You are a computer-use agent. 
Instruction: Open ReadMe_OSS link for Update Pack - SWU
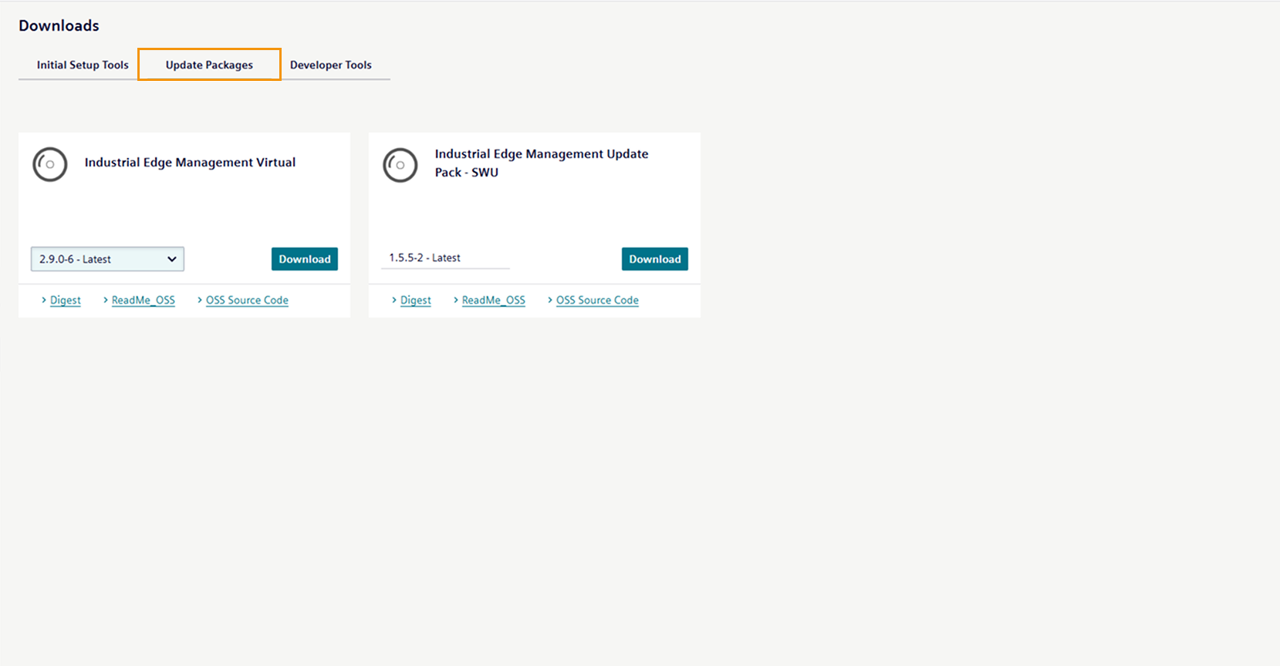494,300
